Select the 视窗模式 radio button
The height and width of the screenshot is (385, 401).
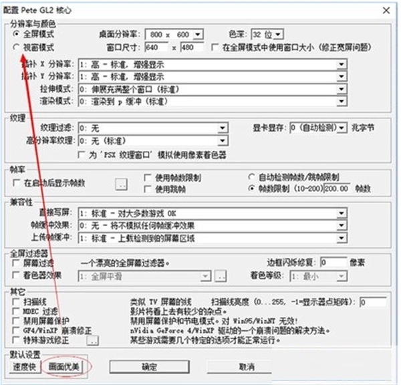(x=18, y=48)
